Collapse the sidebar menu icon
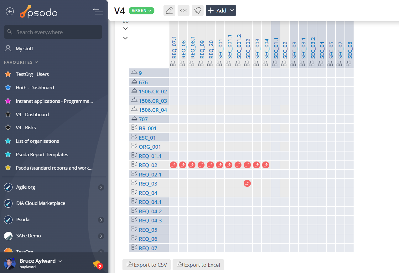The width and height of the screenshot is (399, 273). 98,12
